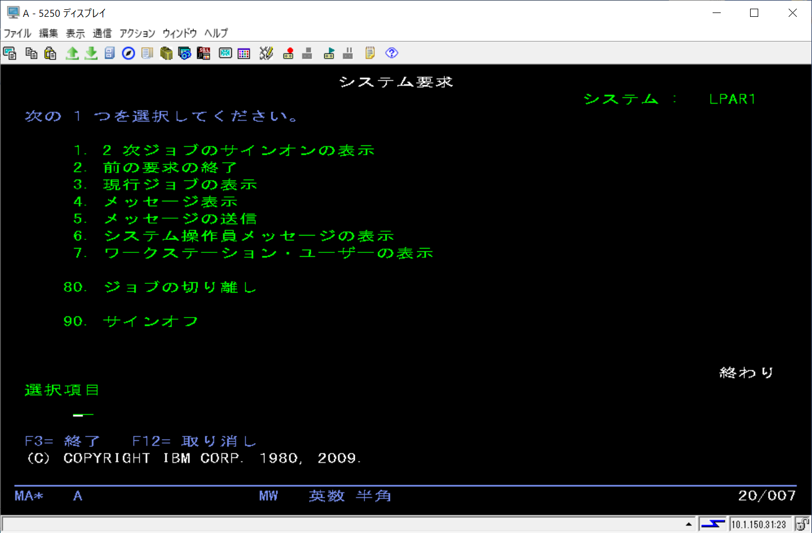Click the gray pause macro icon
Viewport: 812px width, 533px height.
(x=348, y=53)
